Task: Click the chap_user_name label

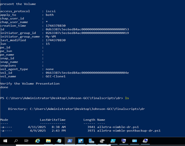Action: click(x=14, y=22)
